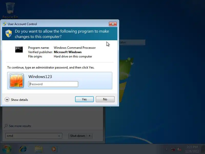Open the Recycle Bin desktop icon
Screen dimensions: 205x154
(x=10, y=11)
